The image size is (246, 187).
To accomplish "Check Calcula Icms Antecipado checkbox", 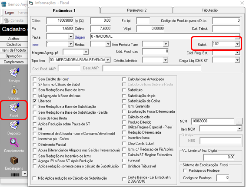I will click(124, 79).
